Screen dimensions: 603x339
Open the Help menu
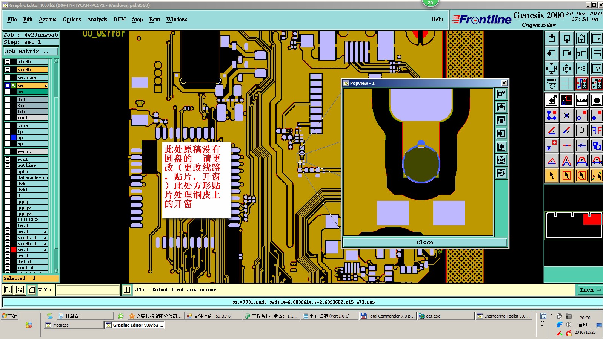tap(437, 19)
